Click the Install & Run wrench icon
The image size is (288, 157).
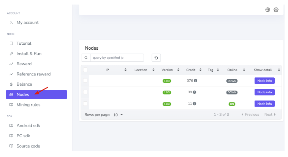[x=11, y=53]
